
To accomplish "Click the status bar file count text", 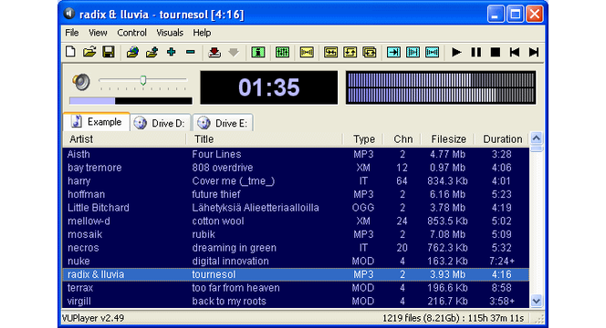I will click(x=453, y=318).
